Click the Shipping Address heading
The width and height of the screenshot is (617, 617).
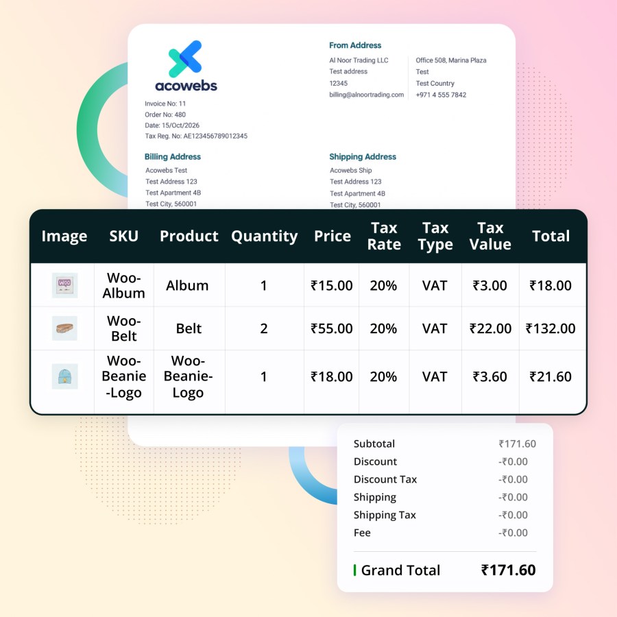363,156
